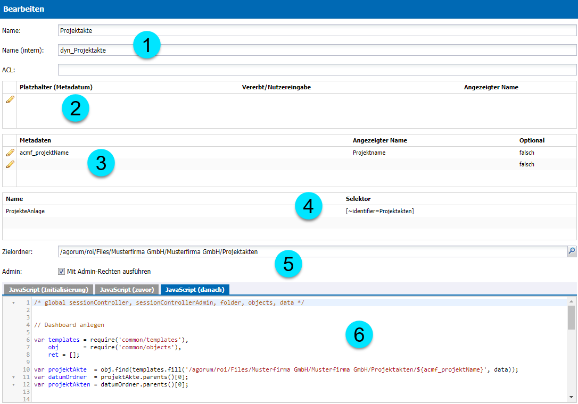Click Selektor column header
The width and height of the screenshot is (578, 404).
(358, 199)
